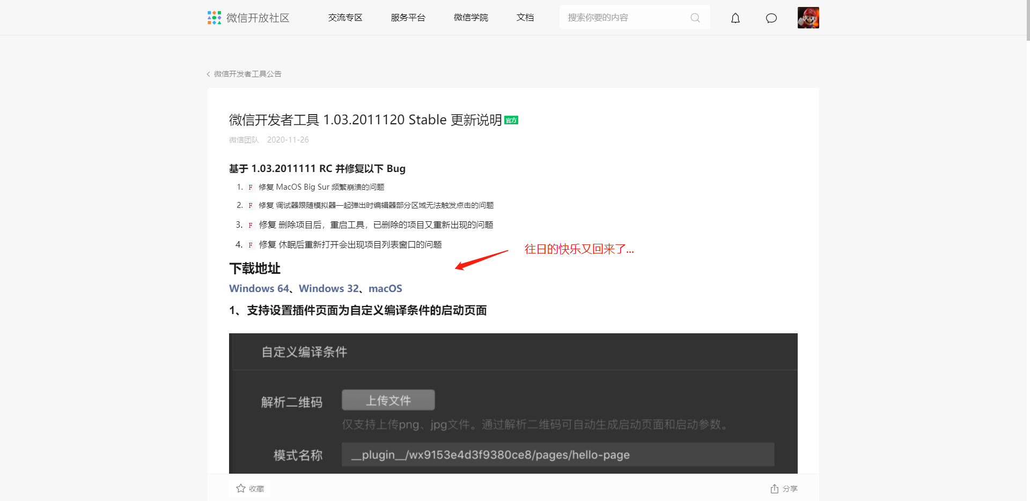Open the 微信学院 menu
The image size is (1030, 501).
(x=471, y=18)
